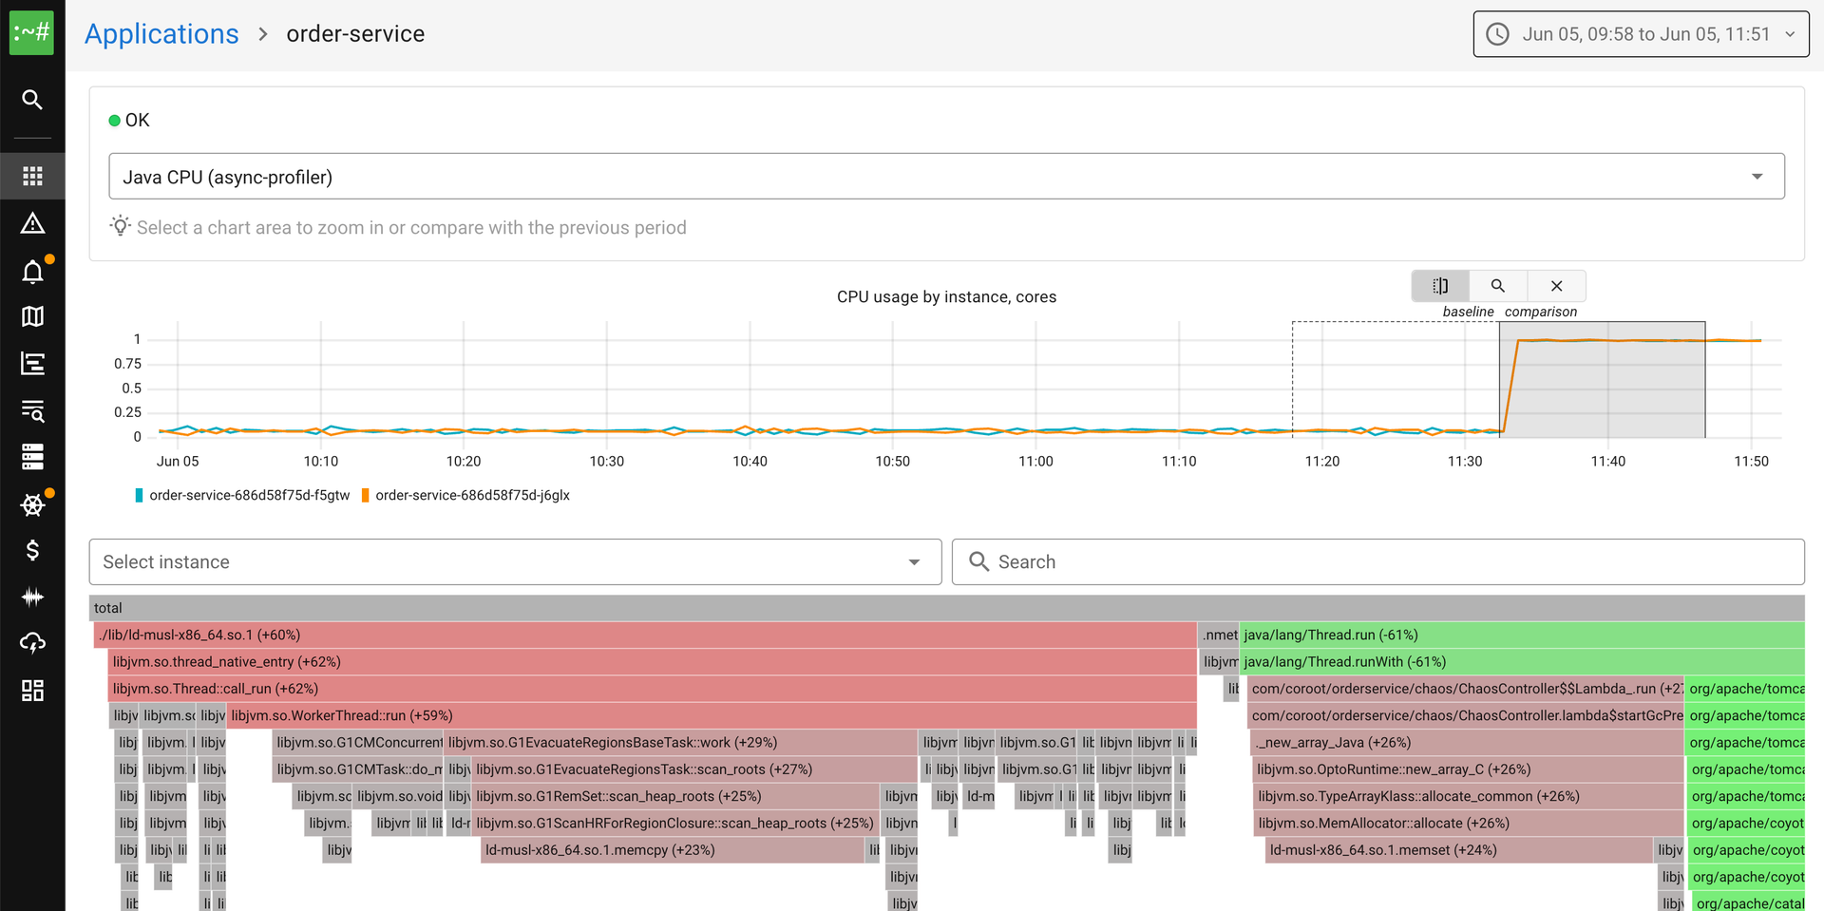Screen dimensions: 1824x911
Task: Open the Java CPU profile type dropdown
Action: (946, 177)
